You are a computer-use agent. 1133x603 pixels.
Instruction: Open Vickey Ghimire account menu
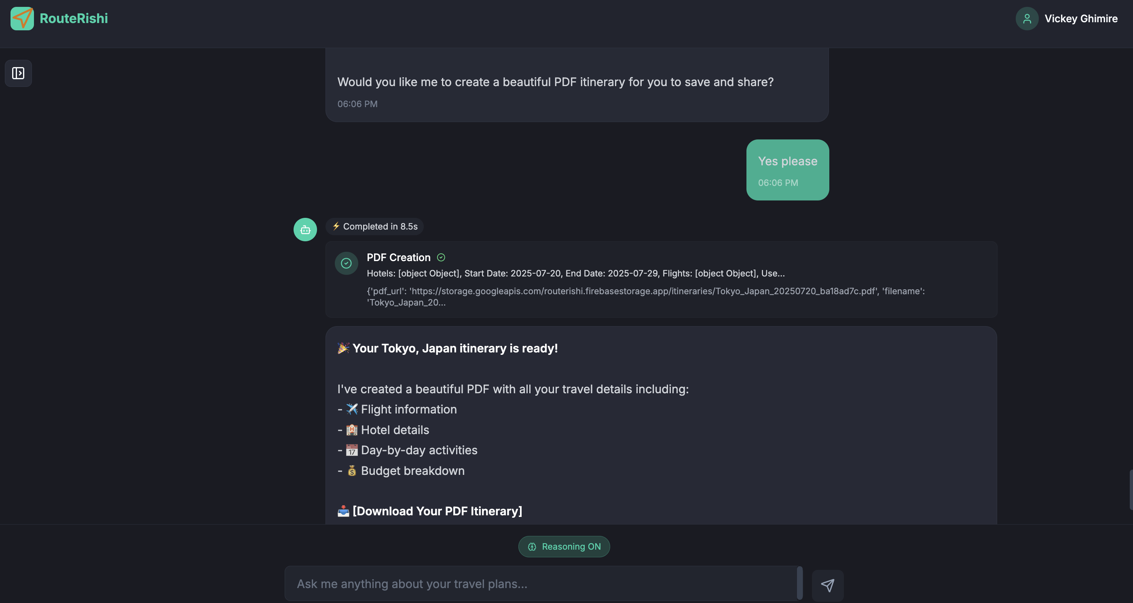pyautogui.click(x=1067, y=19)
